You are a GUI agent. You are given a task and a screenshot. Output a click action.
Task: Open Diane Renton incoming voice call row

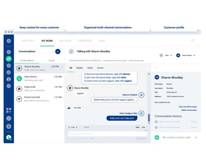[x=40, y=79]
